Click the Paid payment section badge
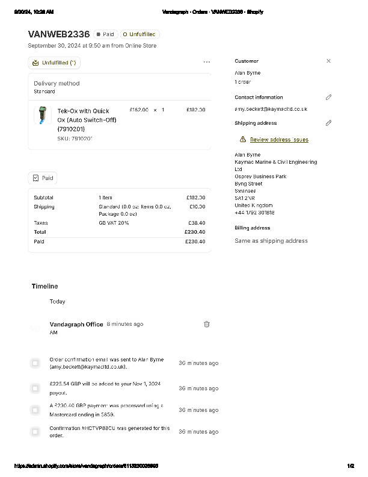The height and width of the screenshot is (477, 368). [43, 178]
